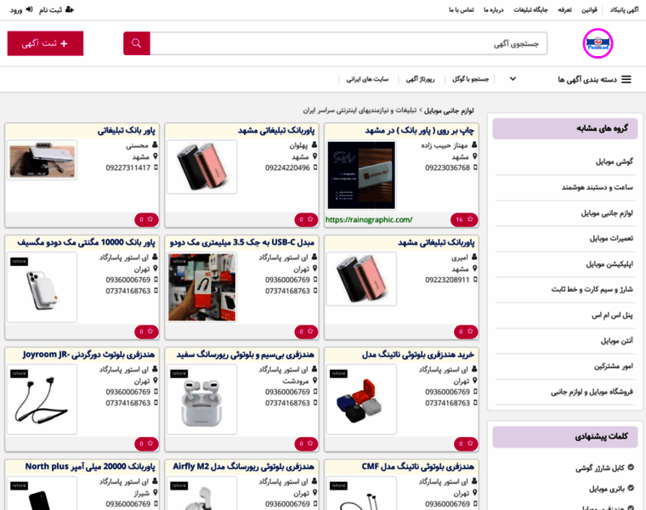
Task: Select شارژ و سیم کارت category
Action: [x=592, y=290]
